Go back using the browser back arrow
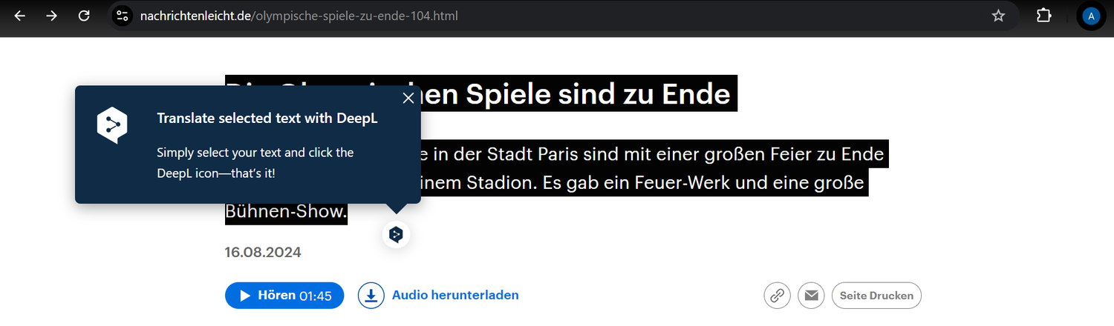 pos(20,16)
